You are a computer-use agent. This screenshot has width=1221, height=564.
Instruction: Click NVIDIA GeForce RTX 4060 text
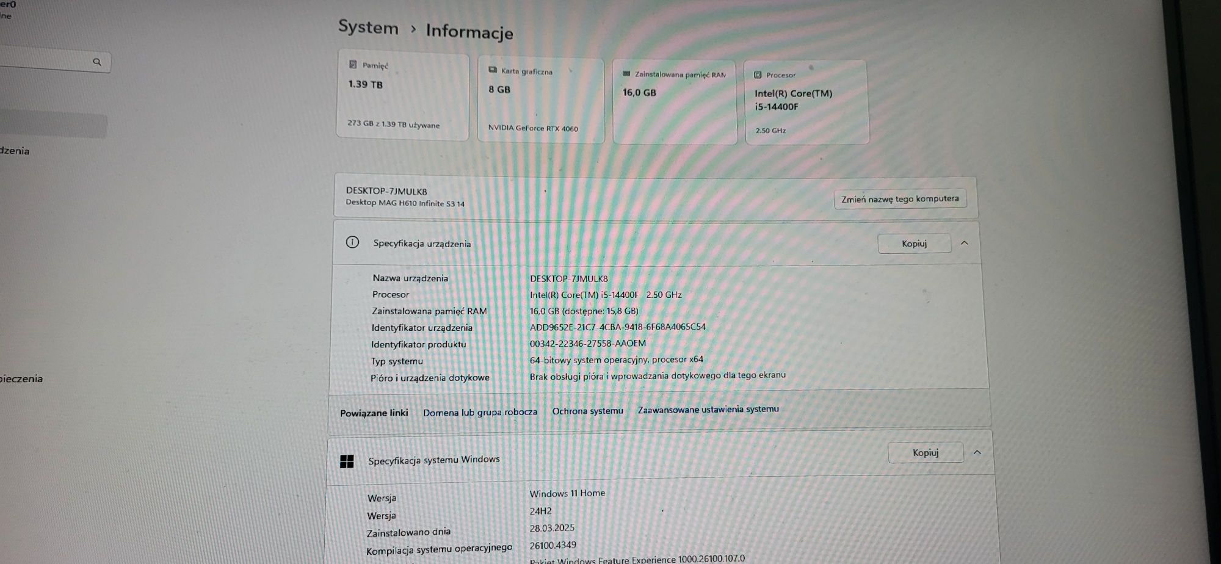click(533, 128)
